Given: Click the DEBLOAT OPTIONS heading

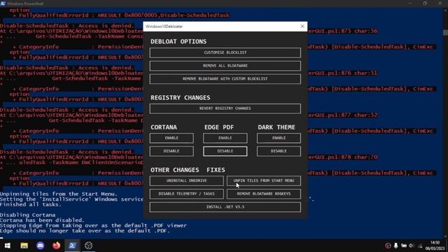Looking at the screenshot, I should pos(178,41).
